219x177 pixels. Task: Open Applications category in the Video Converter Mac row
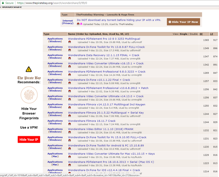point(55,154)
